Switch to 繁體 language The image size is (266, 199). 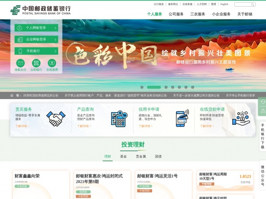213,4
